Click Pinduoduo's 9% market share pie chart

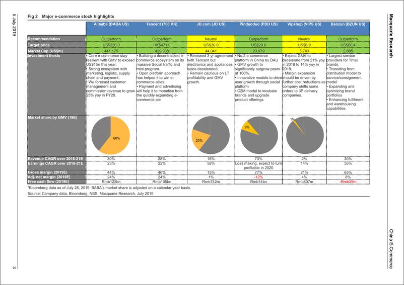259,135
